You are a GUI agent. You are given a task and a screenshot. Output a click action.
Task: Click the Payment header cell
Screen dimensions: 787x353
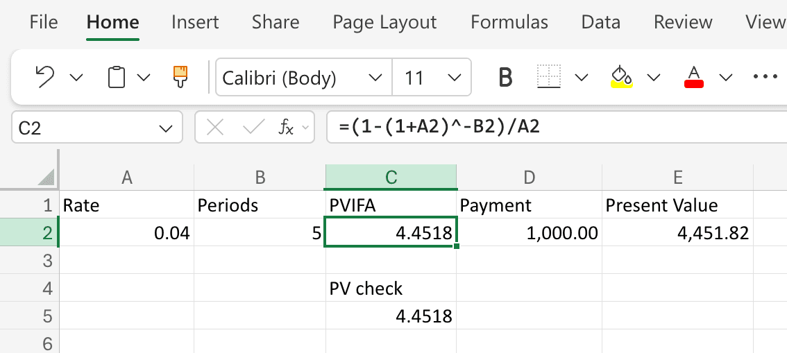529,205
